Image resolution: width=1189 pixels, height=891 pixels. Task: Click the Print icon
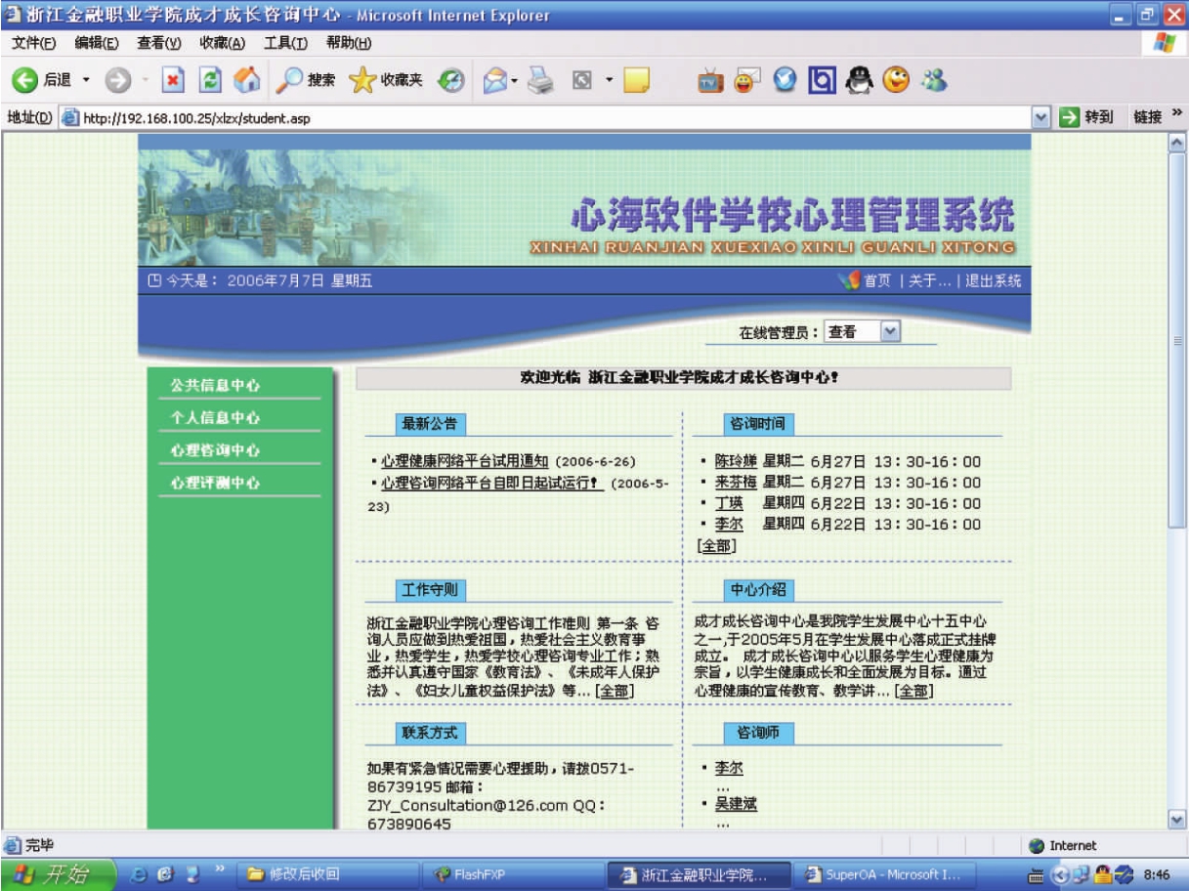tap(540, 80)
